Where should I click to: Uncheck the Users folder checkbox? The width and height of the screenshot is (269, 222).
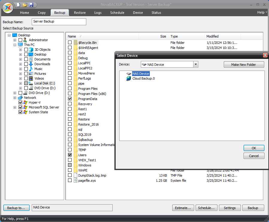tap(70, 155)
